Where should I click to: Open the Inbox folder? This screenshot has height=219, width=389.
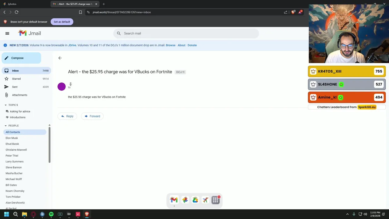26,71
